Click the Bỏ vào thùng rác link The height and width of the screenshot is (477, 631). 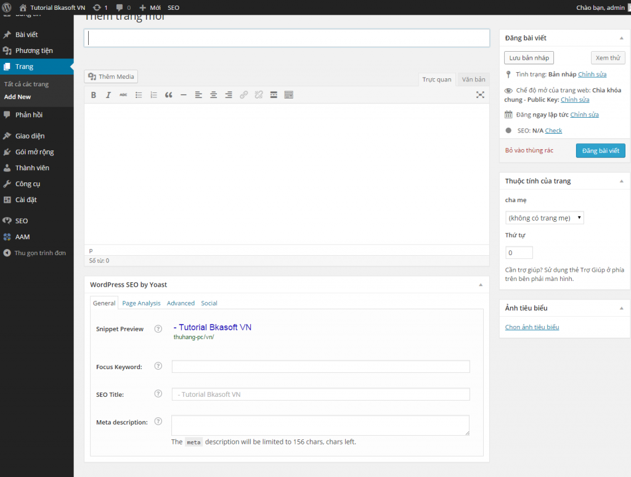click(x=529, y=150)
